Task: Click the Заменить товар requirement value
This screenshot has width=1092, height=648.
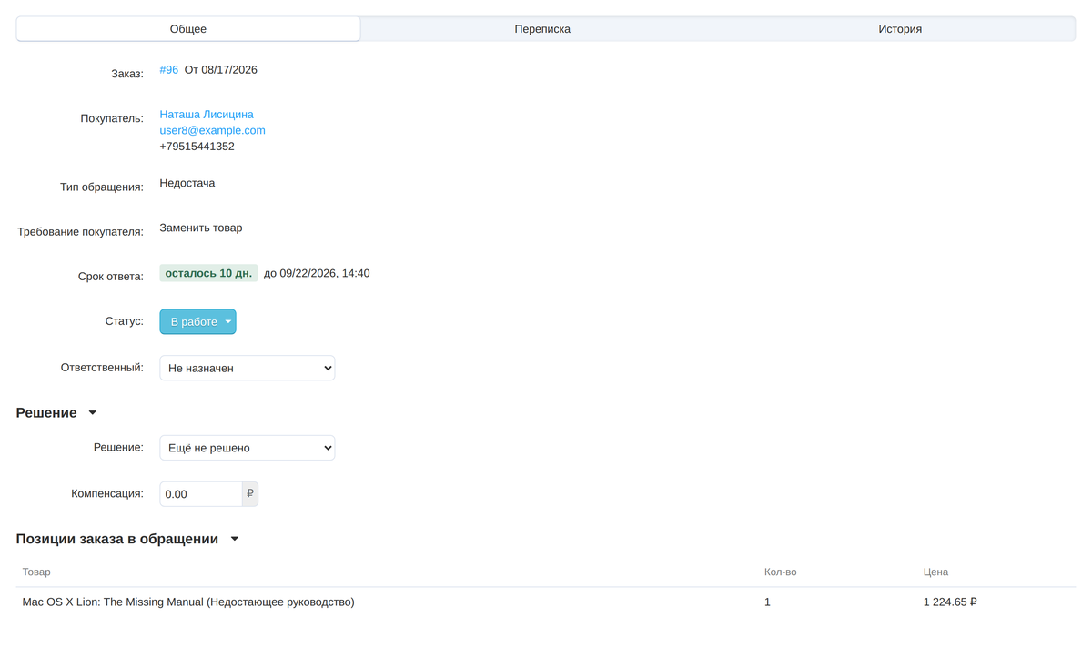Action: click(x=201, y=228)
